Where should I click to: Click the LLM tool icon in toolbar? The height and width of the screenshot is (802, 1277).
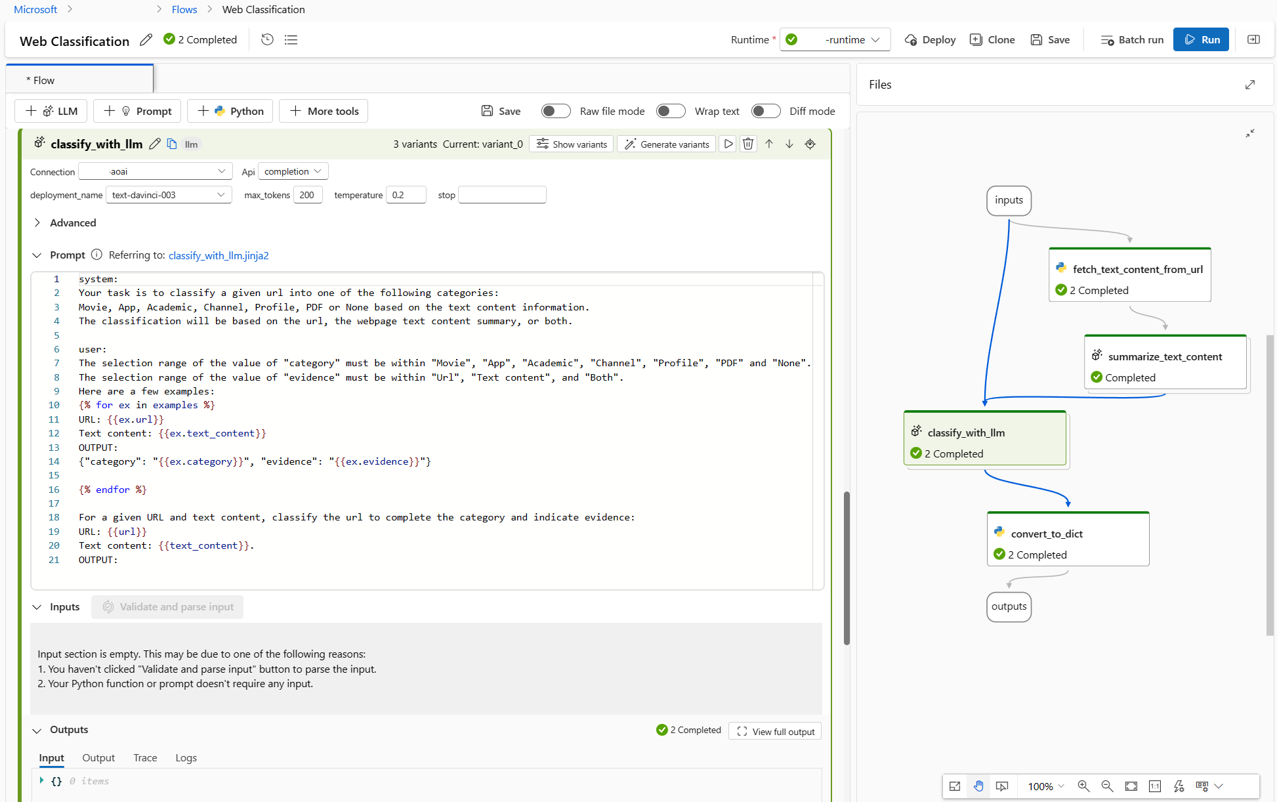coord(52,111)
